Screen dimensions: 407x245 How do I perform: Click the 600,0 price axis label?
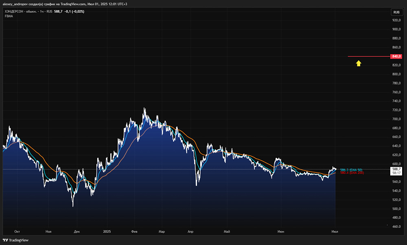coord(396,164)
